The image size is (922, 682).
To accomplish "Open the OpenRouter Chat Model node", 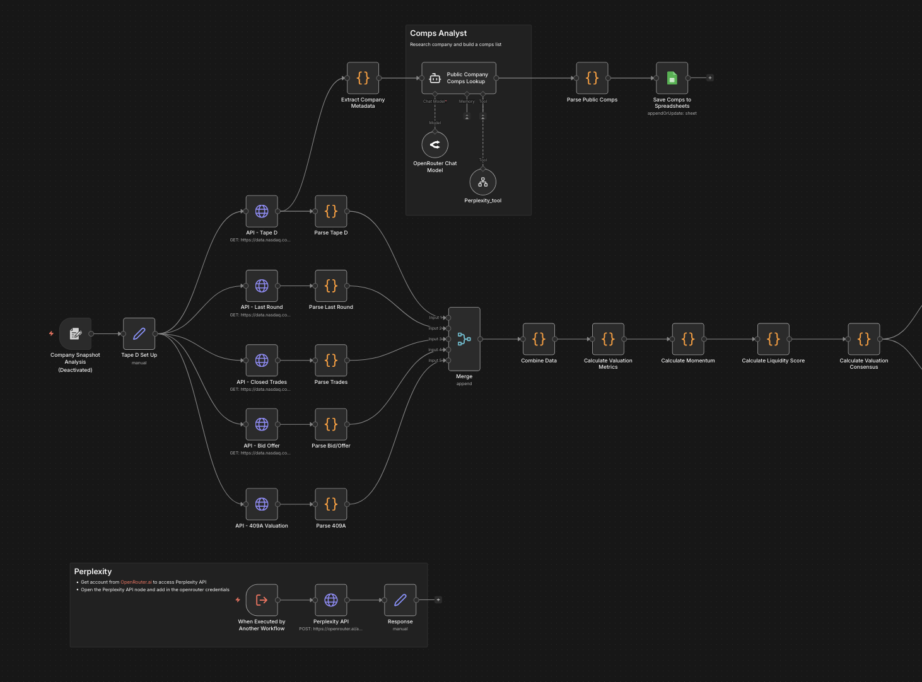I will pos(435,144).
